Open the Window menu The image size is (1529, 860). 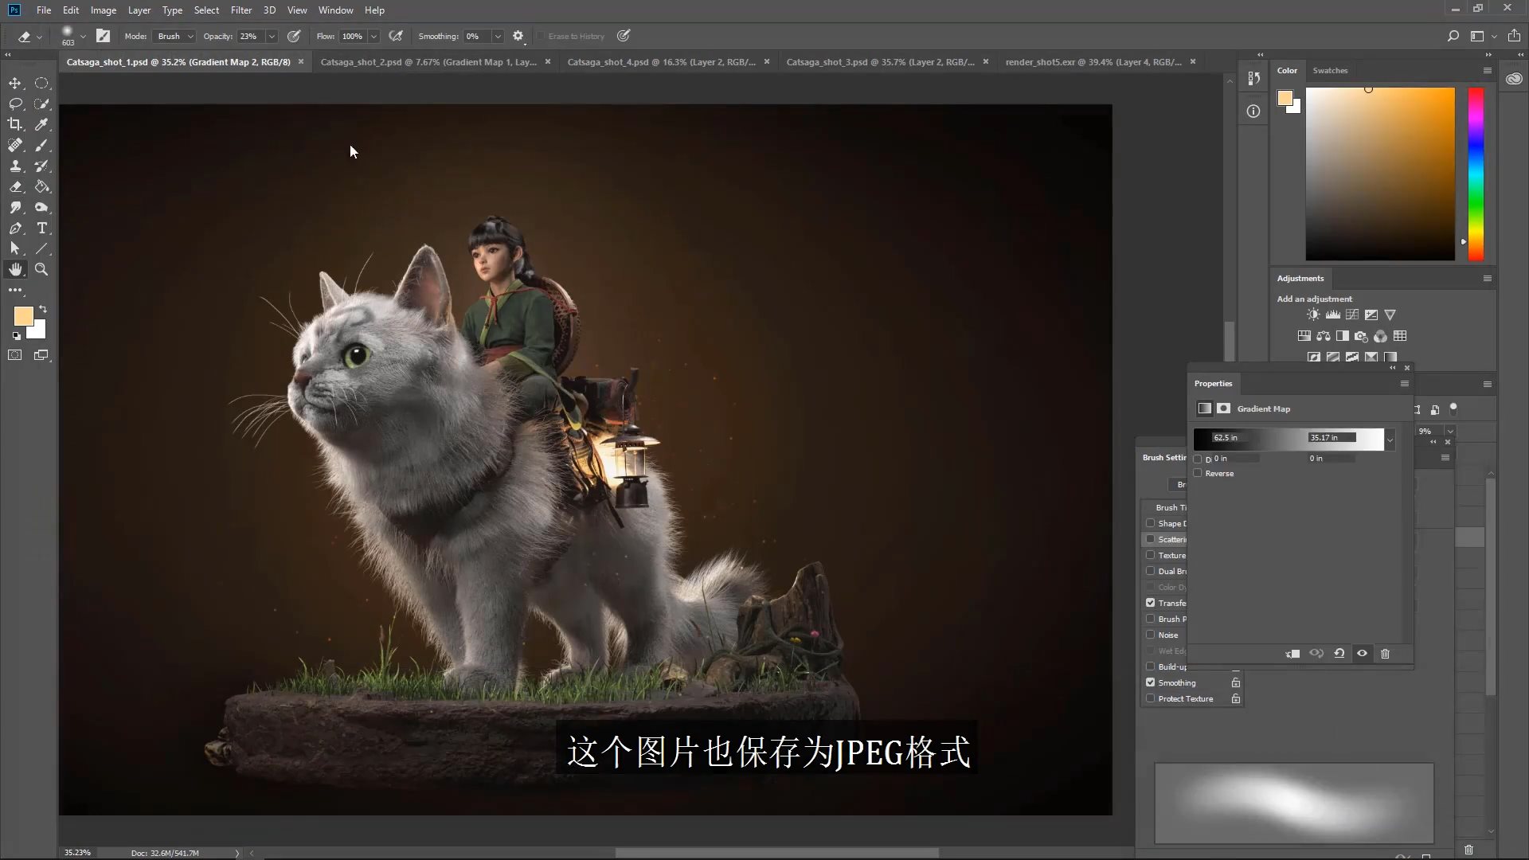click(335, 10)
